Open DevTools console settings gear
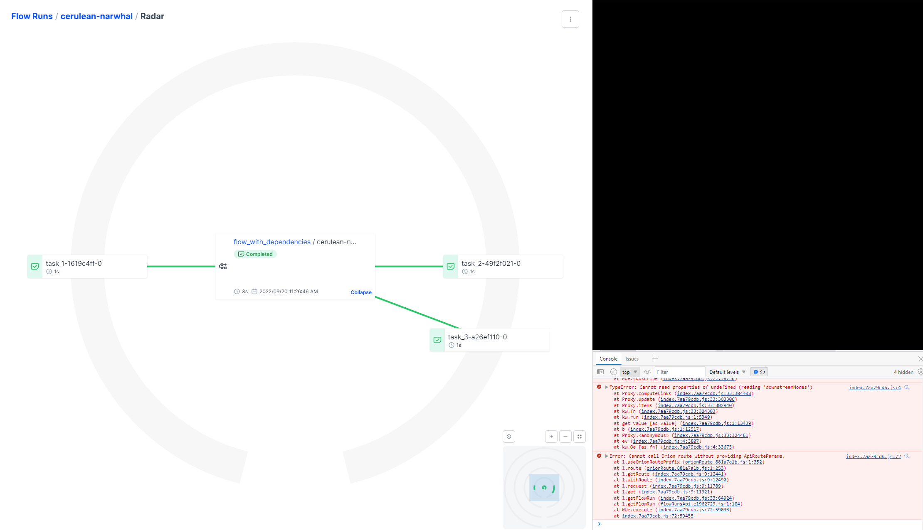The width and height of the screenshot is (923, 530). [x=919, y=372]
